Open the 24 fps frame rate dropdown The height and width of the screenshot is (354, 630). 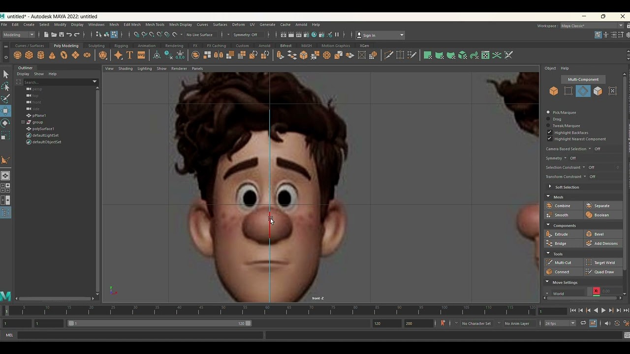click(560, 323)
